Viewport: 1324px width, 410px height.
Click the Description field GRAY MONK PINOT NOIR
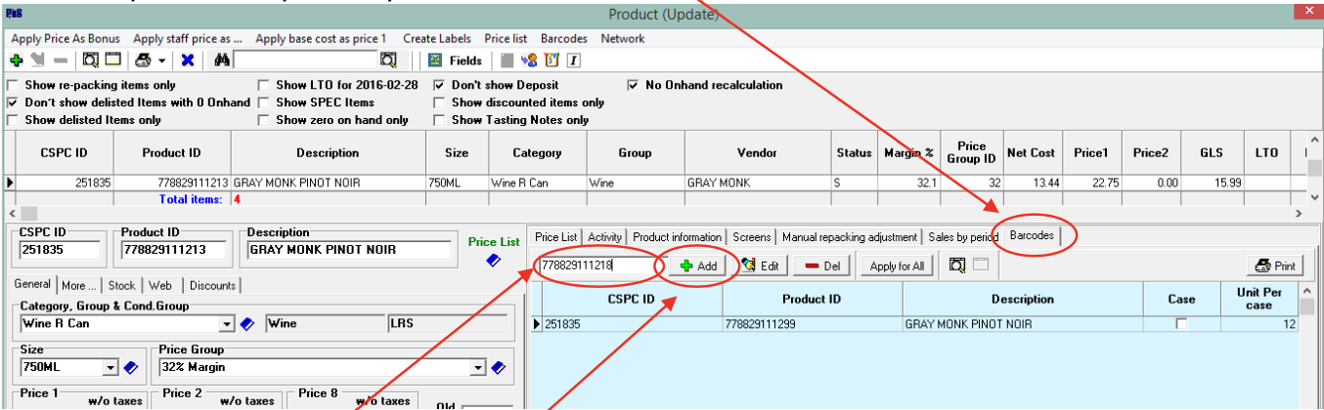click(348, 250)
